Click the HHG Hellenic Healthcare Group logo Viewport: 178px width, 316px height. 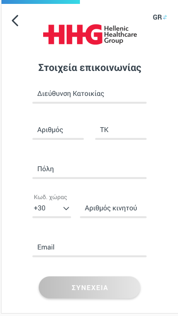(x=90, y=34)
